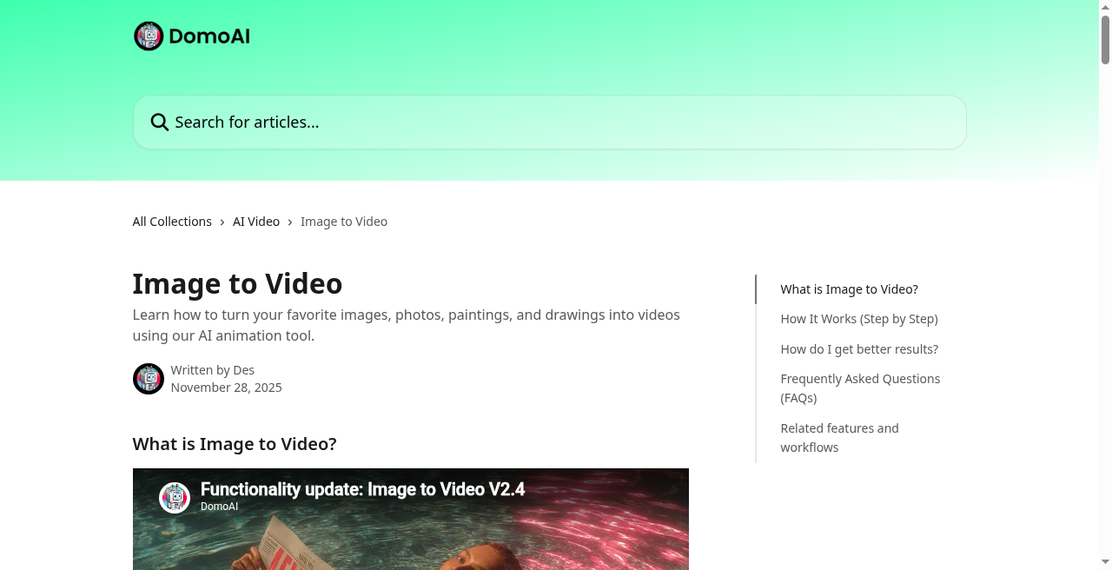Open video title Functionality update: Image to Video V2.4
The image size is (1112, 570).
(362, 489)
